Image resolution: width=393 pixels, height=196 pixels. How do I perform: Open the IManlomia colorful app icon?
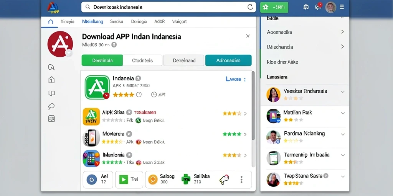91,158
